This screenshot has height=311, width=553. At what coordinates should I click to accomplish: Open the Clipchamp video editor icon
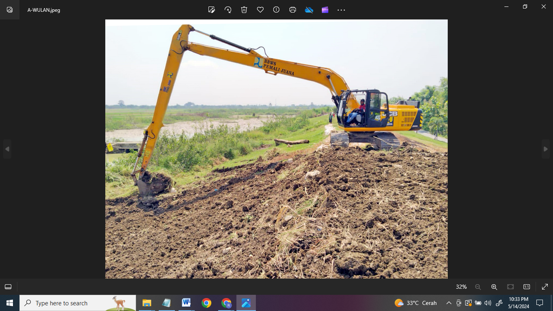point(325,10)
